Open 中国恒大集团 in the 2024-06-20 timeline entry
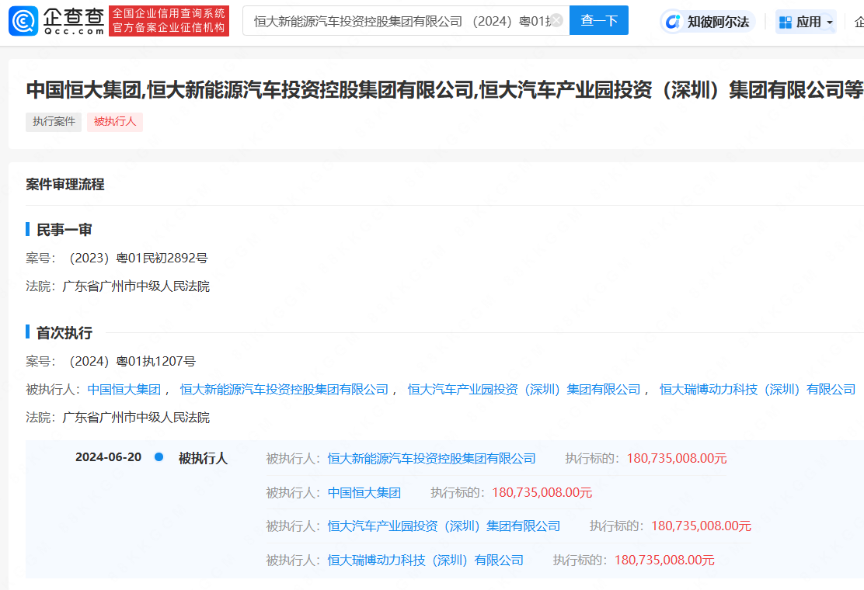This screenshot has width=864, height=590. (x=364, y=493)
